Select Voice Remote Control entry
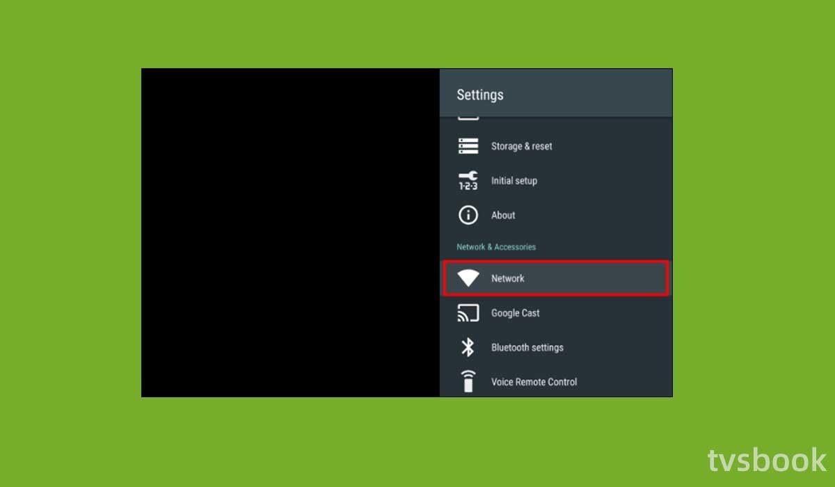The image size is (835, 487). (x=556, y=381)
